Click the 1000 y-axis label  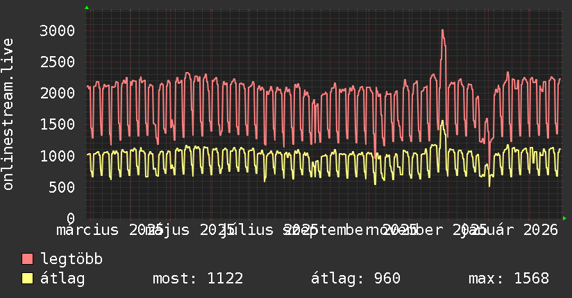[58, 156]
